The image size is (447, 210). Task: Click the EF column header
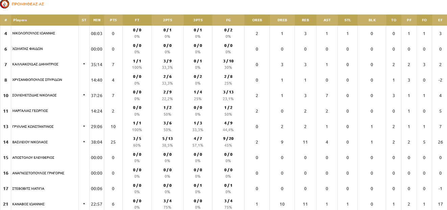(440, 20)
